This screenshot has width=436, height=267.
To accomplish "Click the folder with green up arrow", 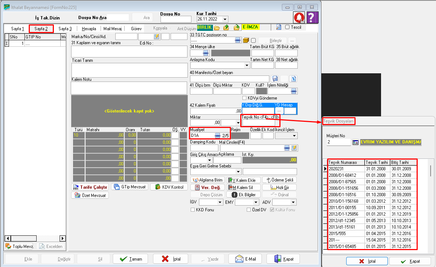I will tap(226, 27).
